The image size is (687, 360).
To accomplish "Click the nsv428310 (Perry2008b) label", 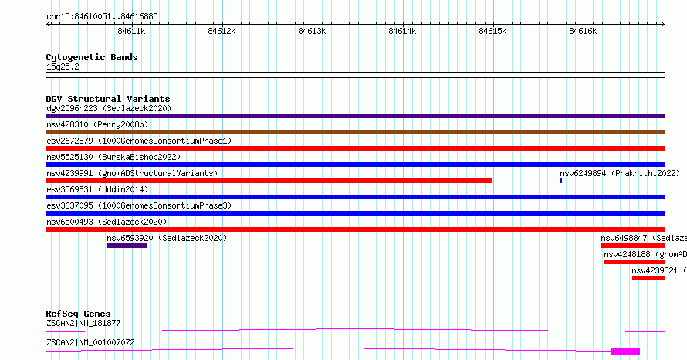I will 97,124.
